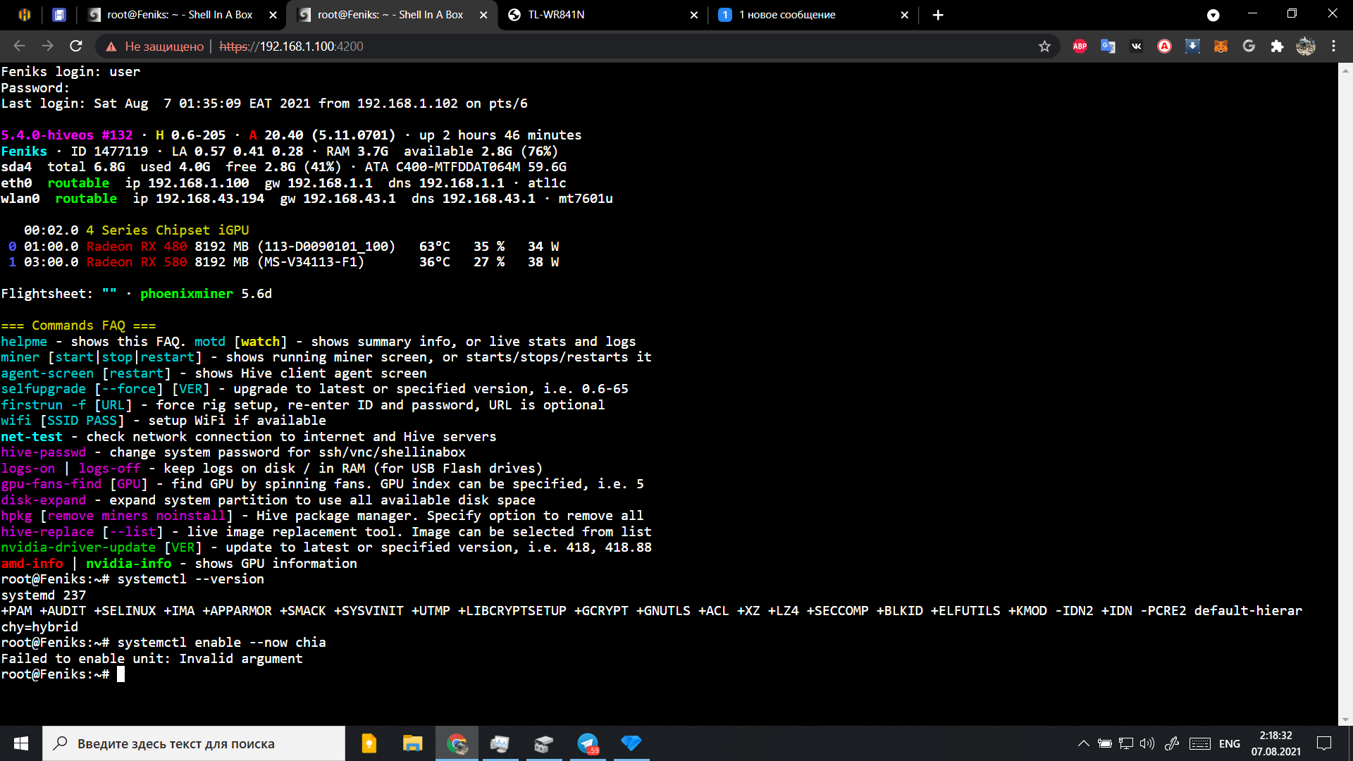Click the address bar URL 192.168.1.100:4200
This screenshot has width=1353, height=761.
291,47
